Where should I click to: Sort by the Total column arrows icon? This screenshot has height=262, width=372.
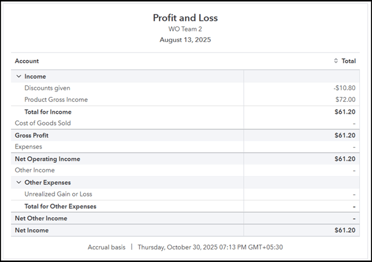coord(336,61)
